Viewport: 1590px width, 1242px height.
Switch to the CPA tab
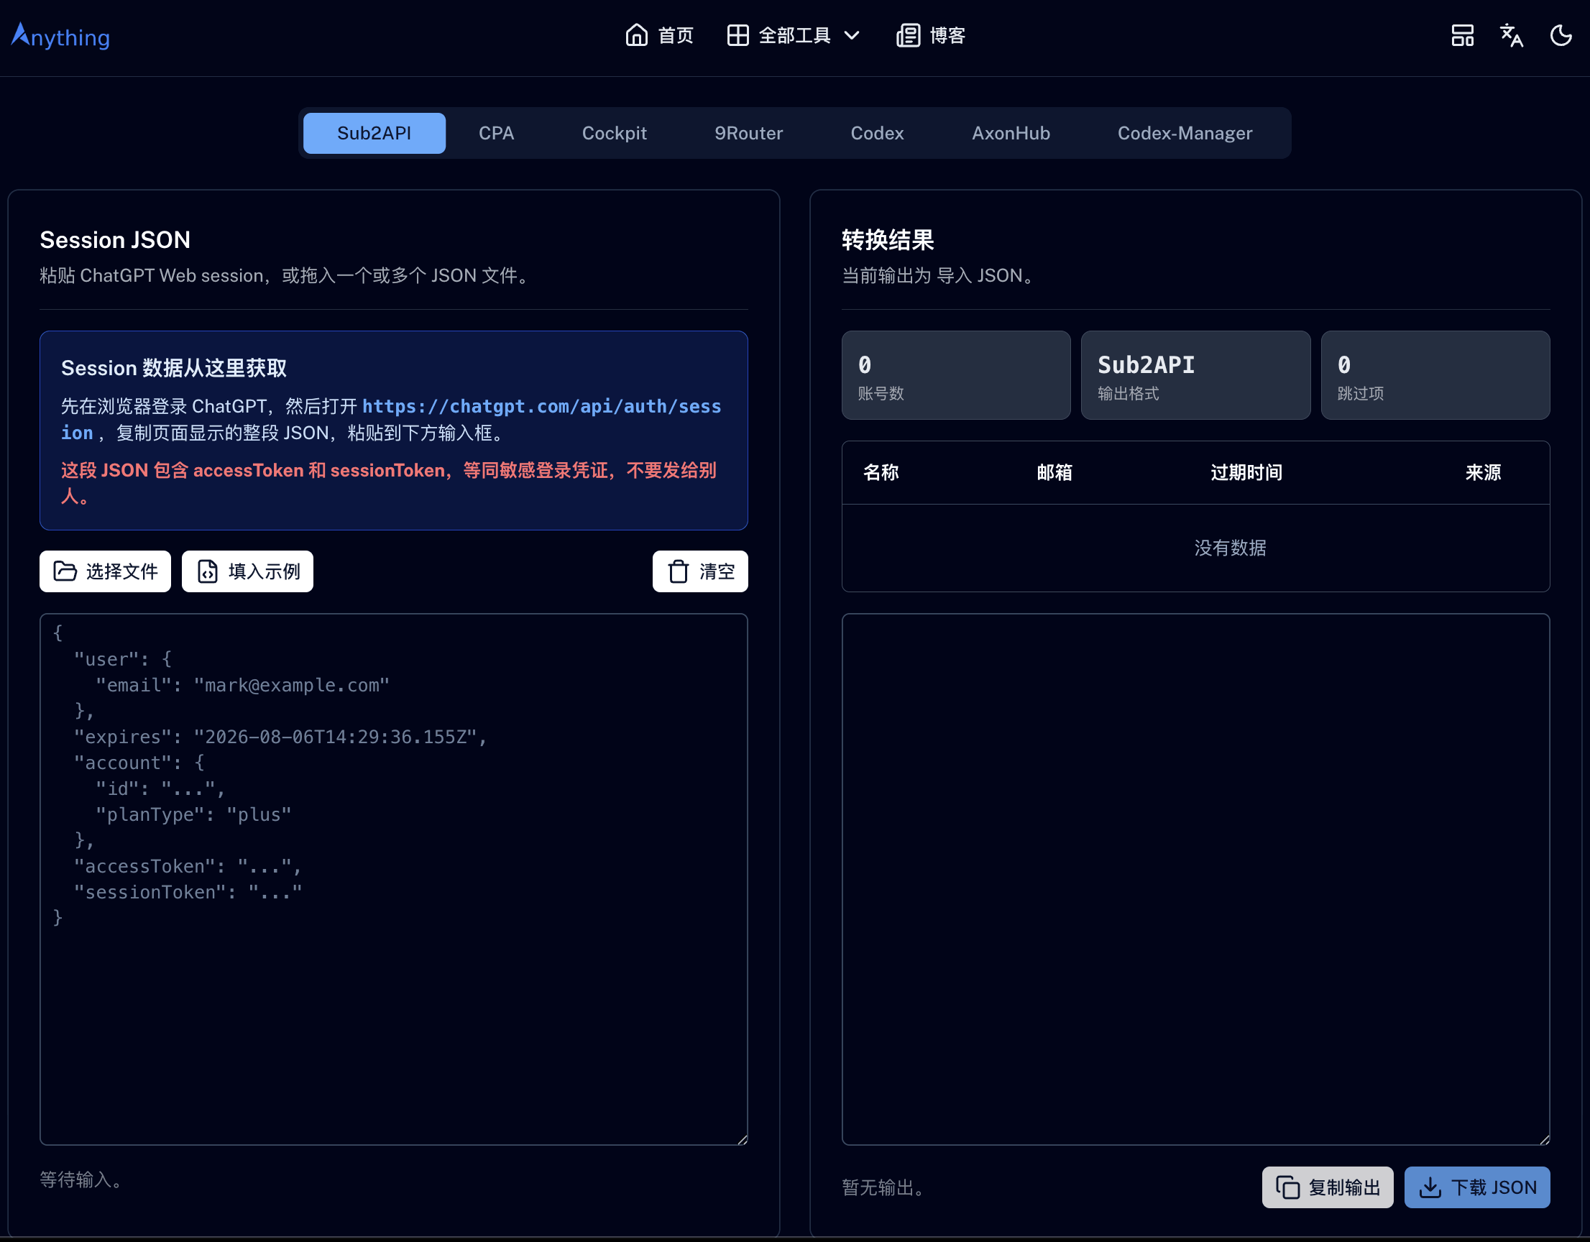[x=497, y=133]
